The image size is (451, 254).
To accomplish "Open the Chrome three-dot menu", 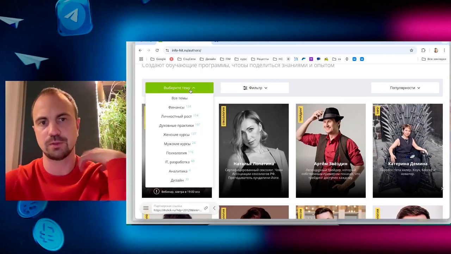I will [x=444, y=50].
